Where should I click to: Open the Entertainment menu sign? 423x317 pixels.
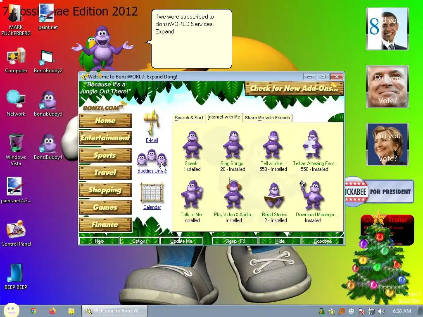[105, 138]
